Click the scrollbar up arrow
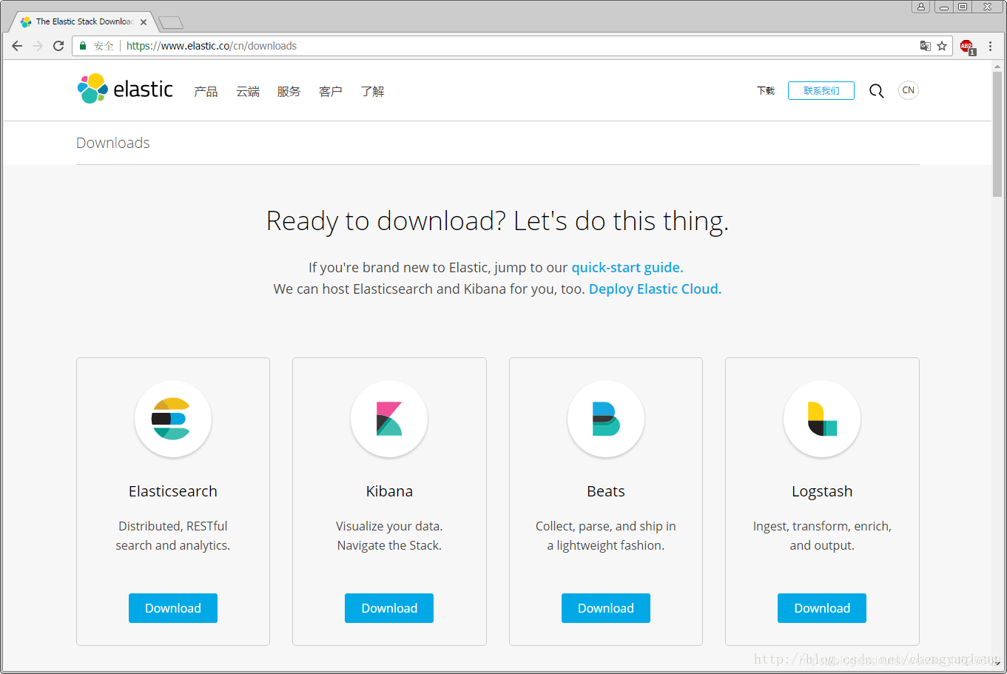The height and width of the screenshot is (674, 1007). click(x=997, y=66)
